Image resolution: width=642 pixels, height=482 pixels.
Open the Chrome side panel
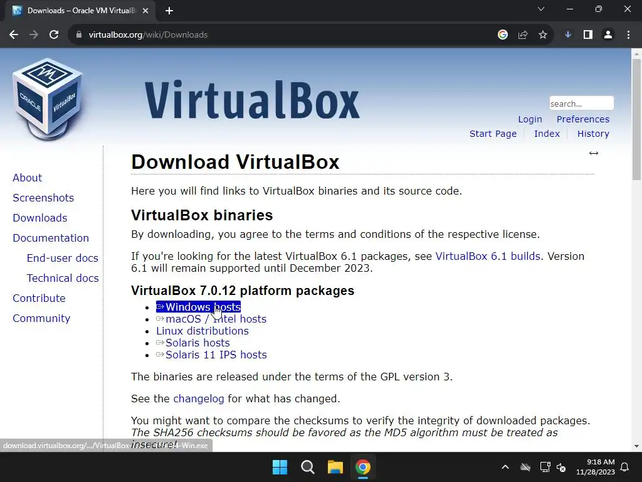(588, 35)
